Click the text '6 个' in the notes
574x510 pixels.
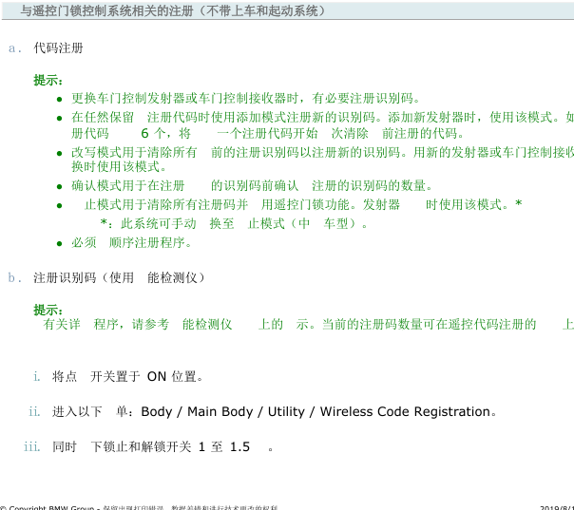pyautogui.click(x=152, y=133)
